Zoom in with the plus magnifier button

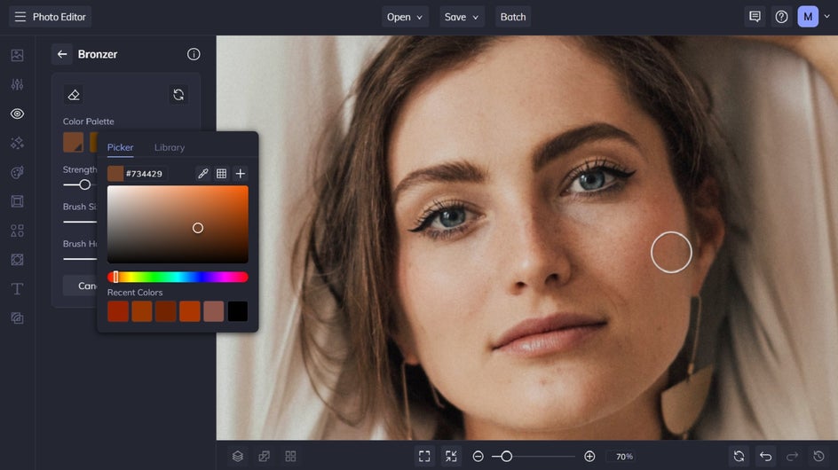589,456
